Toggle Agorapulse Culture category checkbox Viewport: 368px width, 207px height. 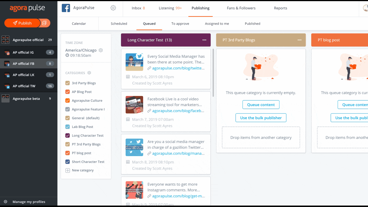68,101
